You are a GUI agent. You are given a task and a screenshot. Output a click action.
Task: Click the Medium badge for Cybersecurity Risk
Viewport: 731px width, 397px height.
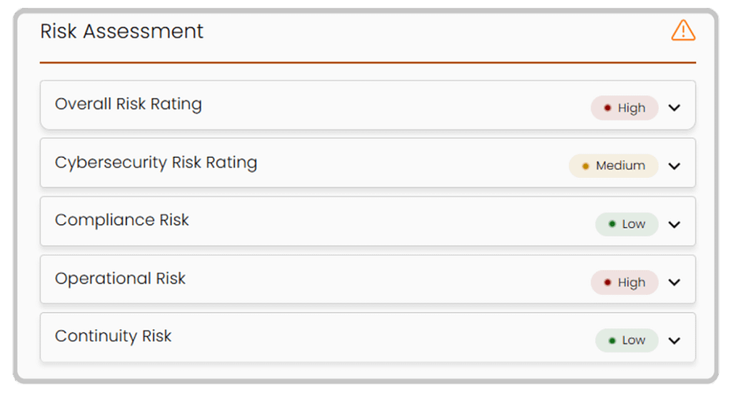(614, 166)
